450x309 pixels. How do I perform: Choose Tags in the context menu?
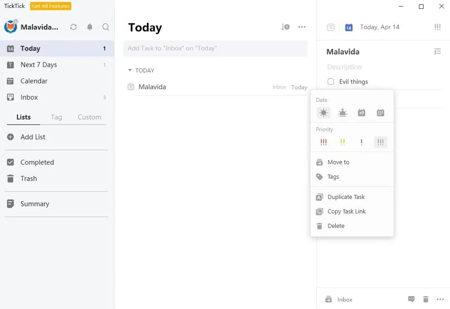click(352, 176)
